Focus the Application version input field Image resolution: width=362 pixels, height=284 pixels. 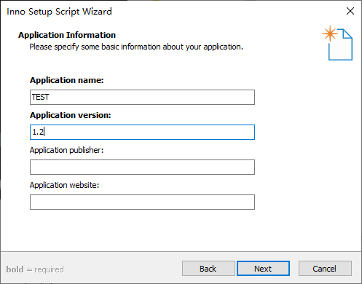click(x=142, y=132)
